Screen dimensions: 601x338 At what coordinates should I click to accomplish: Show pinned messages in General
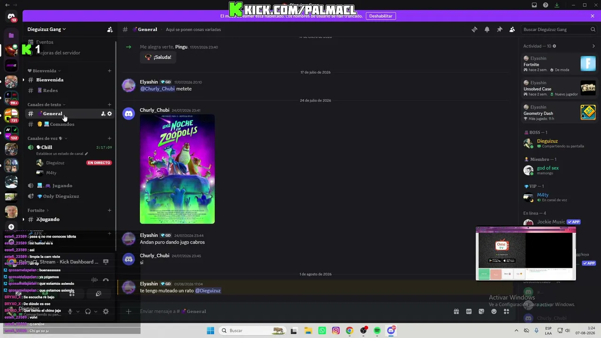pos(500,29)
